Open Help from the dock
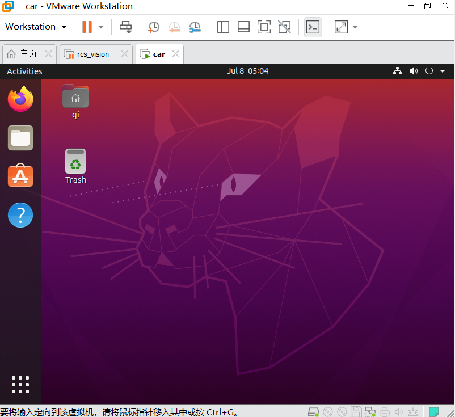The height and width of the screenshot is (417, 455). pyautogui.click(x=20, y=215)
